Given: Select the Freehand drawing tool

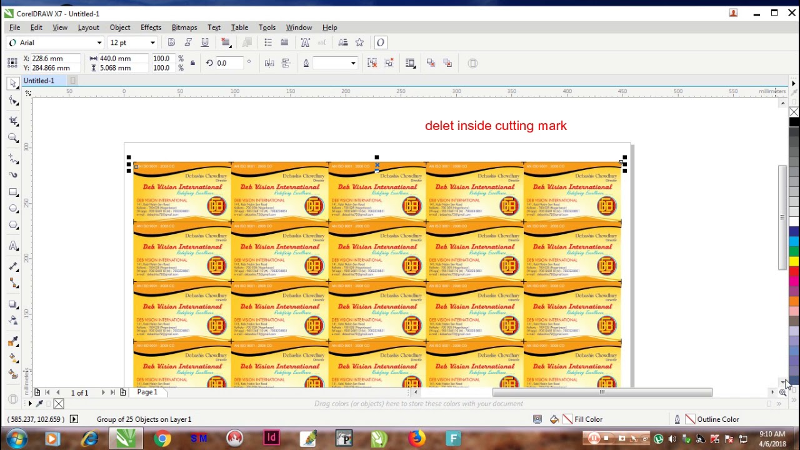Looking at the screenshot, I should [13, 159].
